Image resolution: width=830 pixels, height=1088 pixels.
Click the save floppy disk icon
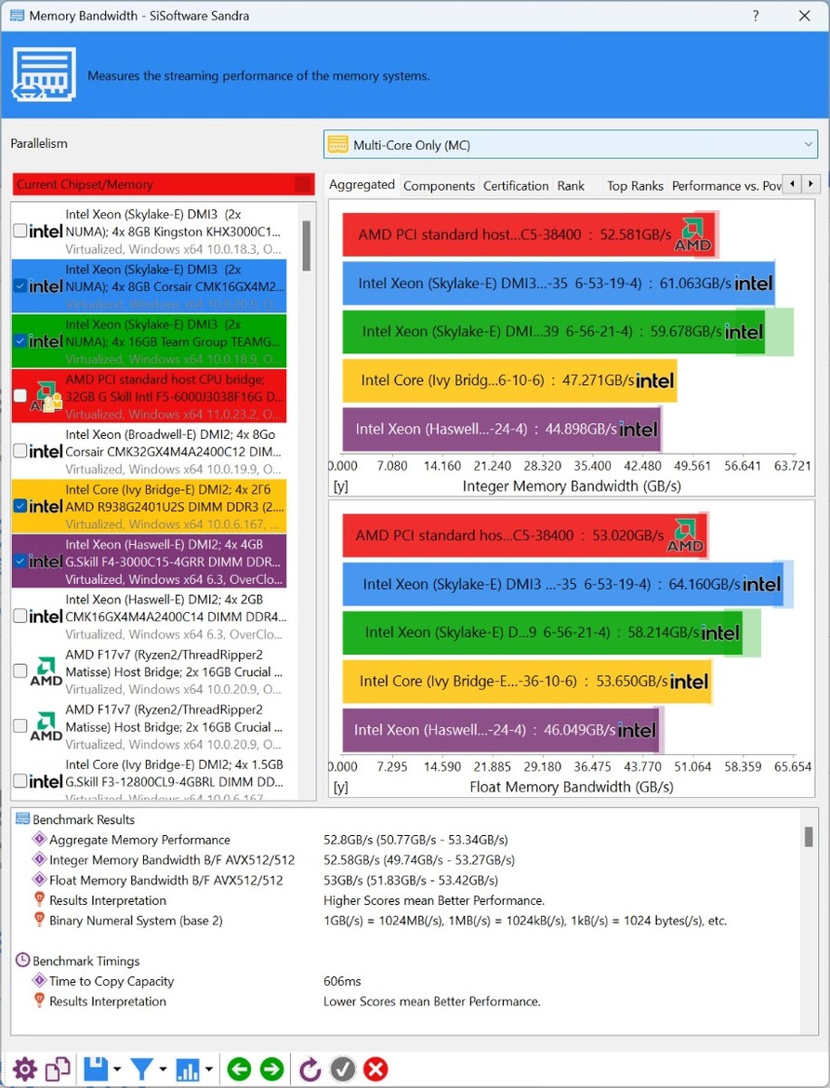pyautogui.click(x=96, y=1068)
